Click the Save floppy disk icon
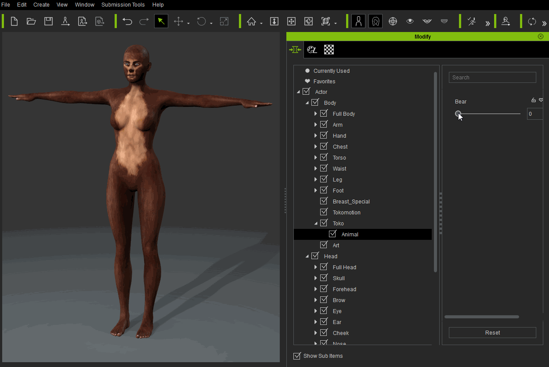The width and height of the screenshot is (549, 367). click(48, 21)
